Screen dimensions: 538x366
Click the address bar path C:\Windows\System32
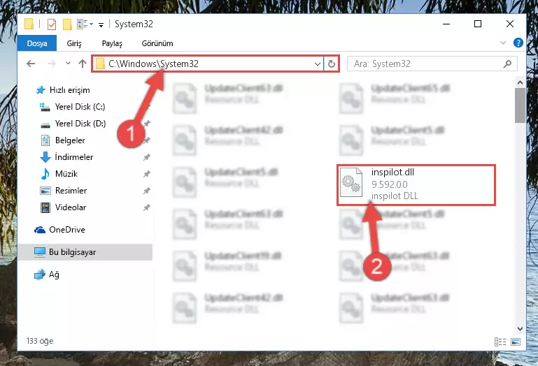tap(153, 64)
